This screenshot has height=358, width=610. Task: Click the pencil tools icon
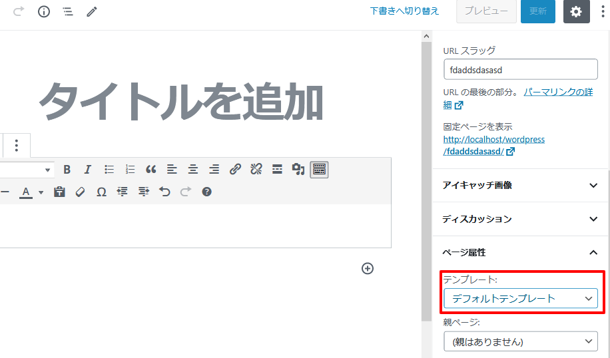[x=92, y=12]
